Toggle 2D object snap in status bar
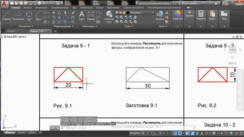This screenshot has width=244, height=137. point(180,133)
